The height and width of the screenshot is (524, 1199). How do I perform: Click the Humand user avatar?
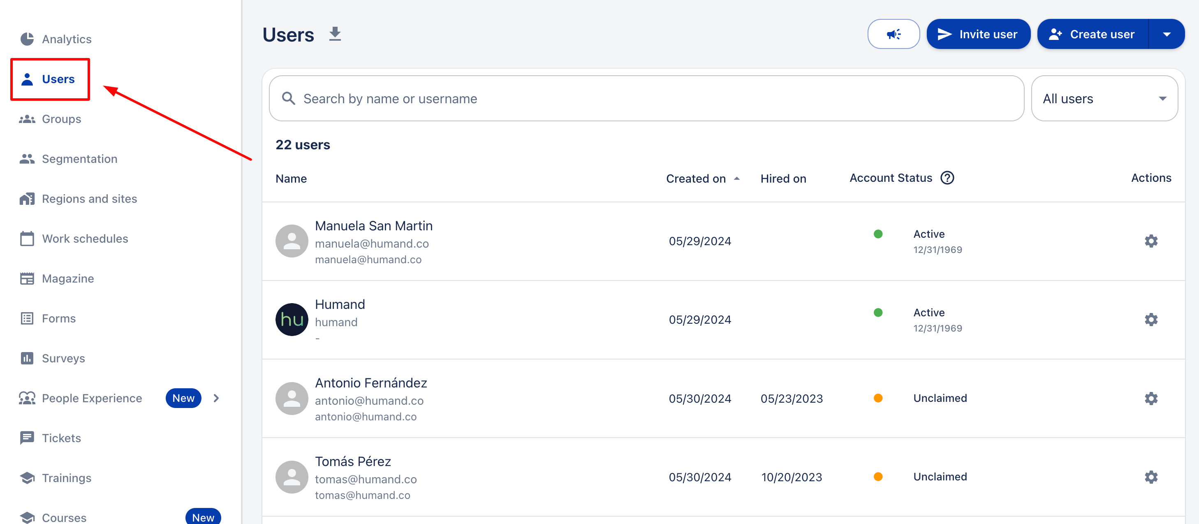292,320
